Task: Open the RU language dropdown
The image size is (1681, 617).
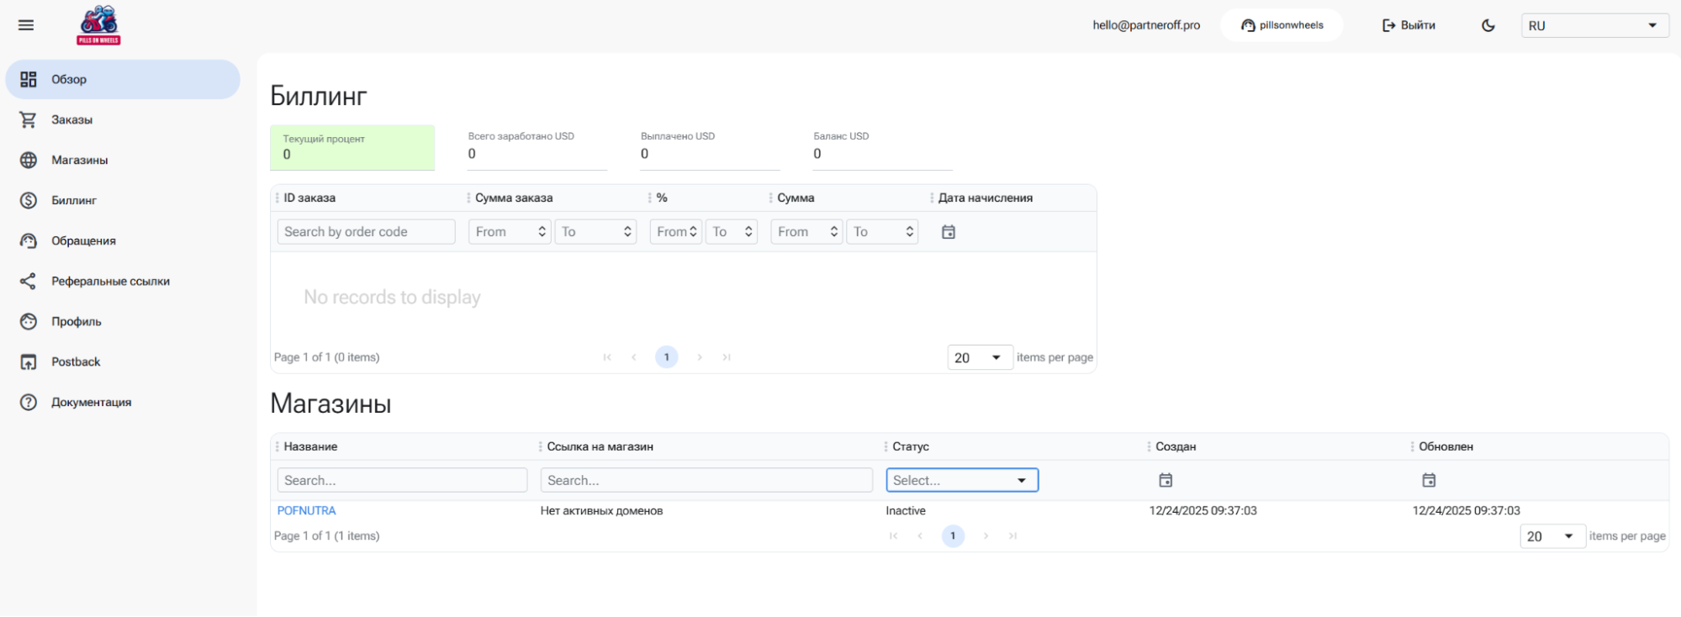Action: coord(1594,25)
